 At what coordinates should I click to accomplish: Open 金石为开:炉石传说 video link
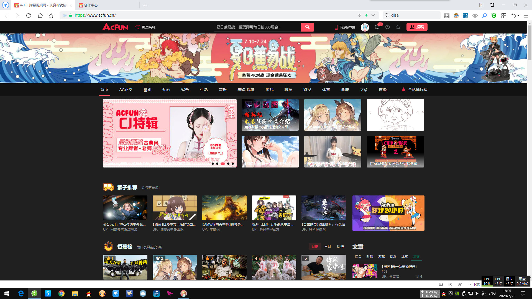click(x=124, y=225)
